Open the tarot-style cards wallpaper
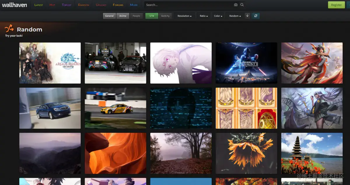Image resolution: width=350 pixels, height=185 pixels. pos(246,108)
